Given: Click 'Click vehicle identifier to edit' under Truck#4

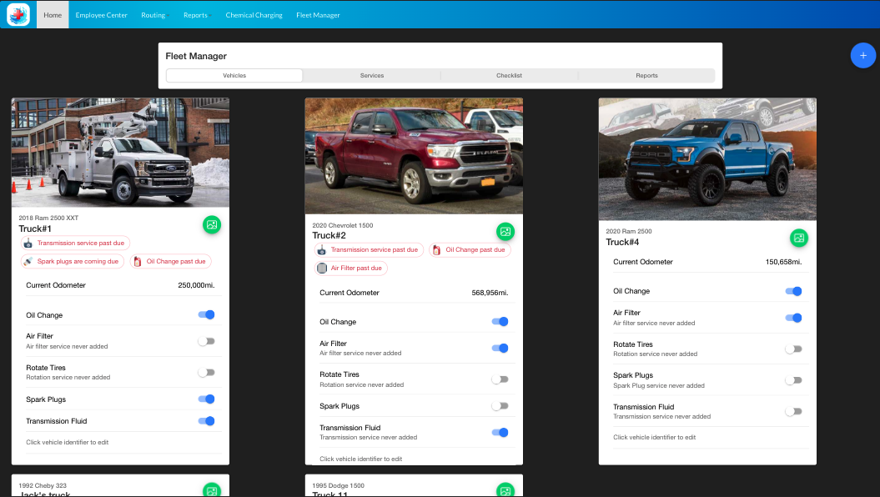Looking at the screenshot, I should click(x=654, y=437).
